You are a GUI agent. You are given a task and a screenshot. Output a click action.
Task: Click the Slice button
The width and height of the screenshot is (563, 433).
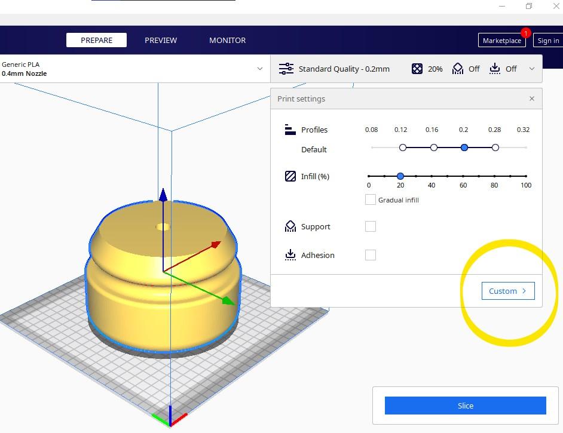click(466, 406)
